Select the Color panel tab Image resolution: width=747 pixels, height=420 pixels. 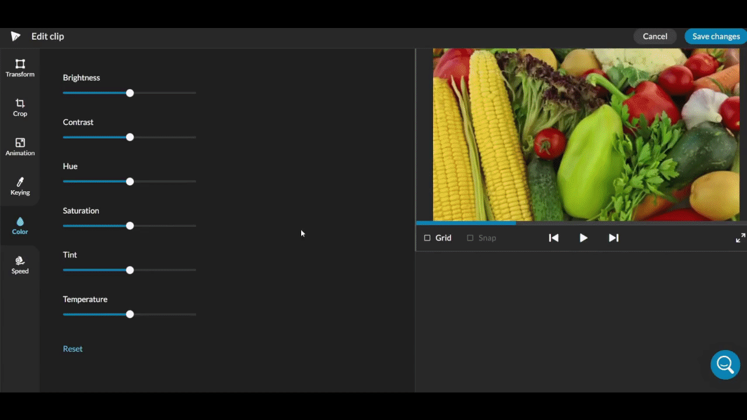[20, 226]
